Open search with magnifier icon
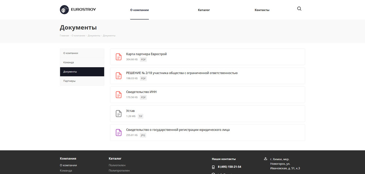 click(299, 9)
